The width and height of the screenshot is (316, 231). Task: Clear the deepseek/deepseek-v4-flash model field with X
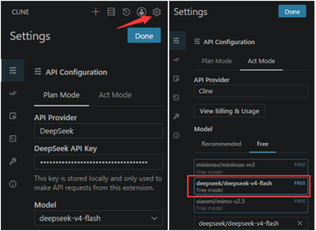pos(300,223)
